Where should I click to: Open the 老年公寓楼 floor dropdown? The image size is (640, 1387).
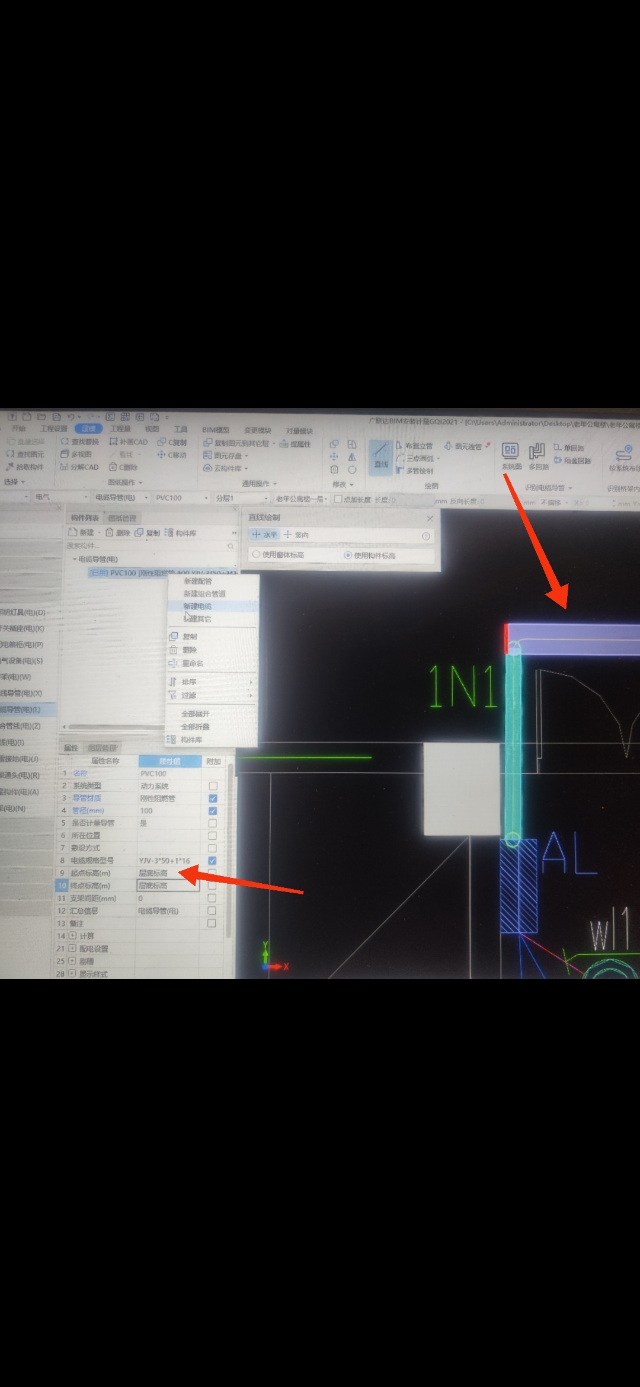[301, 499]
